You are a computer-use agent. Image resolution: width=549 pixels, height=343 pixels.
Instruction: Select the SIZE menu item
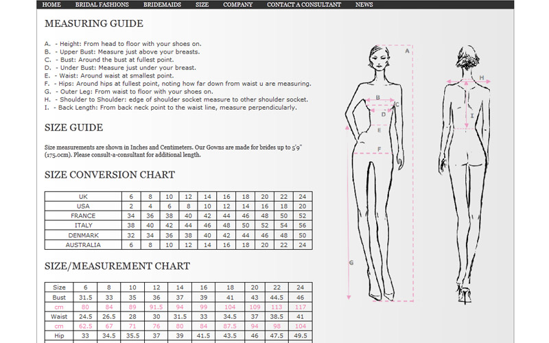(x=202, y=5)
